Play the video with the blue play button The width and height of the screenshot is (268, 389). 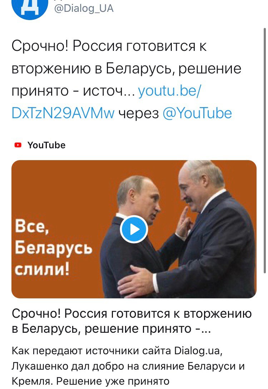pyautogui.click(x=134, y=229)
